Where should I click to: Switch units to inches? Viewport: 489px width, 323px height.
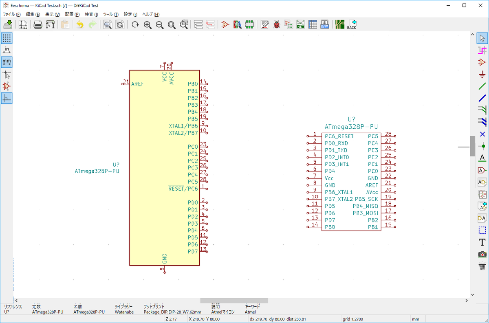tap(7, 50)
